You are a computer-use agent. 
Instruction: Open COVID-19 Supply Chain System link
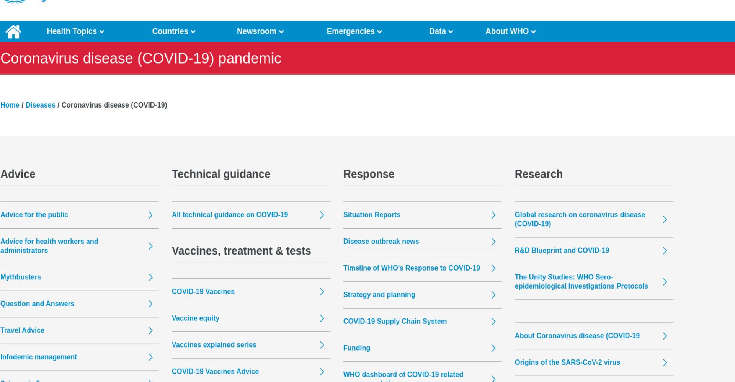pyautogui.click(x=395, y=321)
